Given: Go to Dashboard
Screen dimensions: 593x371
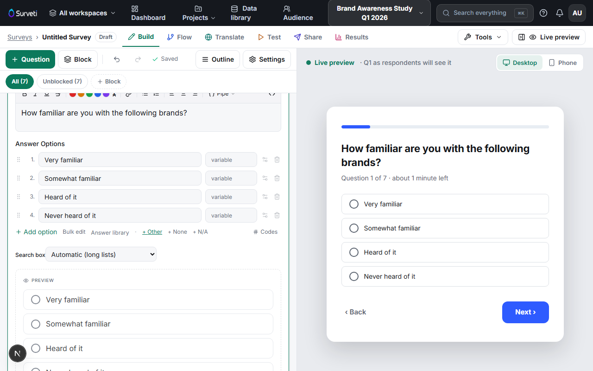Looking at the screenshot, I should [148, 13].
